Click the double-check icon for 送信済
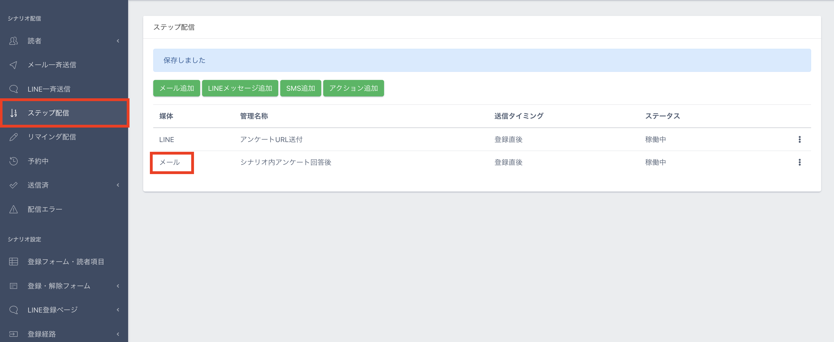The width and height of the screenshot is (834, 342). 14,185
